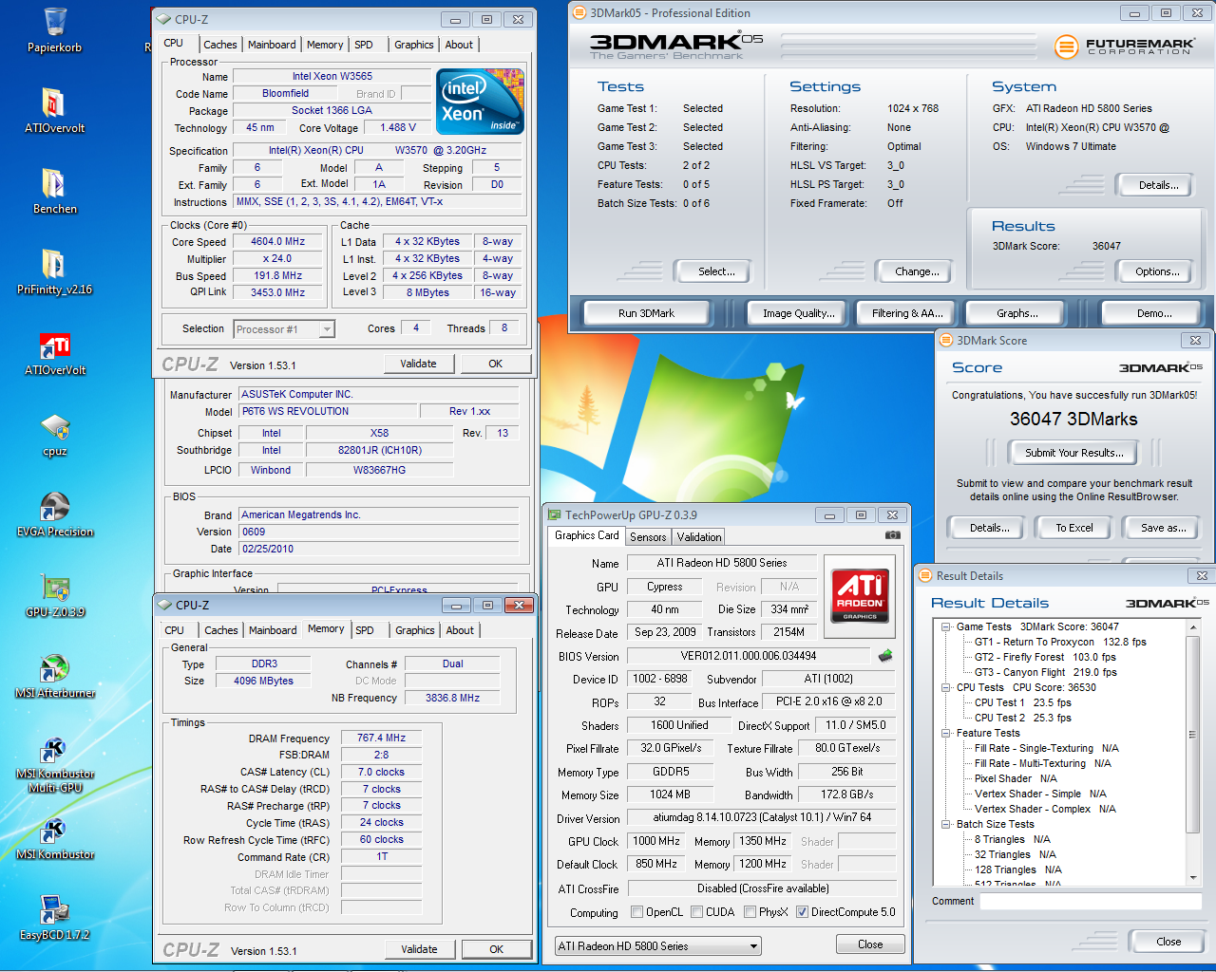Open Caches tab in CPU-Z processor window
This screenshot has height=972, width=1216.
pos(220,45)
